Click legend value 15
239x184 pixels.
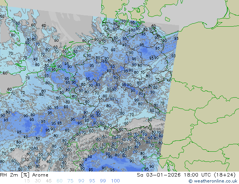point(27,181)
